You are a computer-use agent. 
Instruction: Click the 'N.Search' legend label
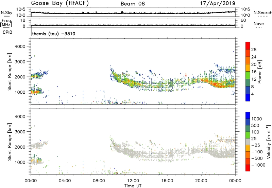[262, 13]
